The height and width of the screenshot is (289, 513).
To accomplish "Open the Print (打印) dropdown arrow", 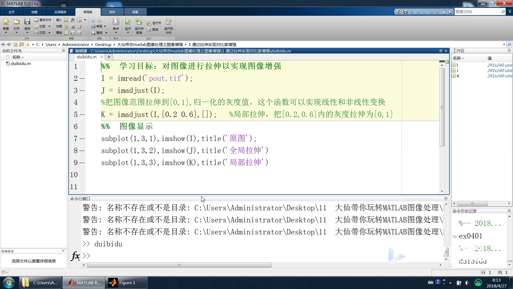I will pos(49,33).
